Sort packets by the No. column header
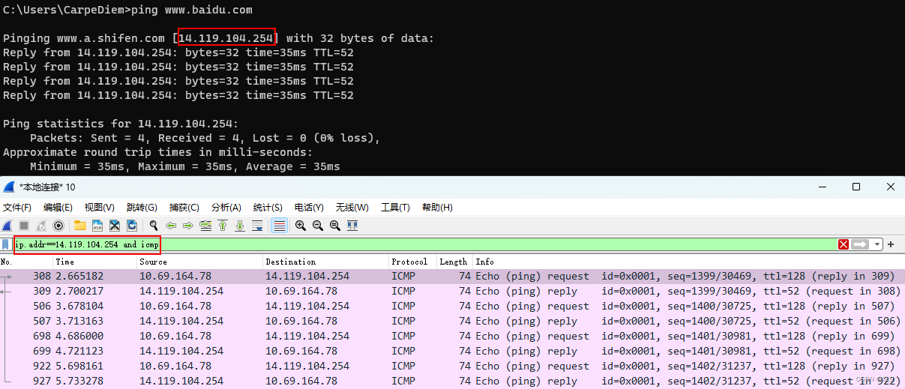 point(26,262)
